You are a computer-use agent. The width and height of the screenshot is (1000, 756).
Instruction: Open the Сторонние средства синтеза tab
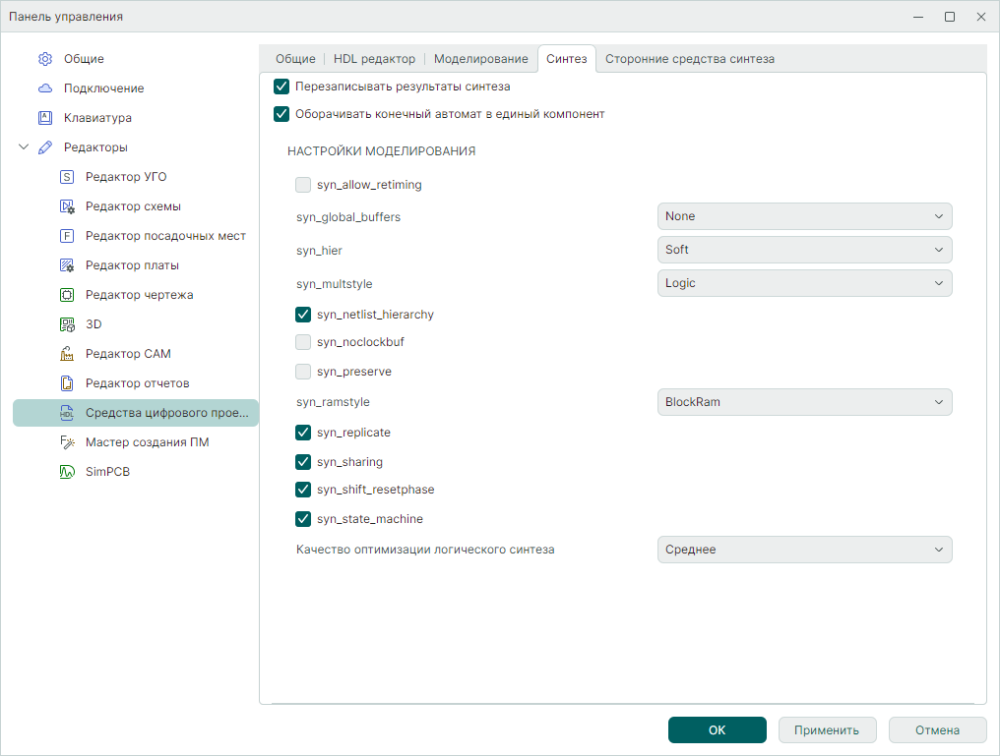click(689, 59)
